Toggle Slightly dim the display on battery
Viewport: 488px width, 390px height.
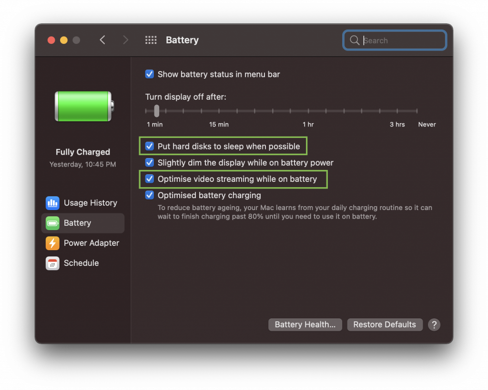(150, 162)
